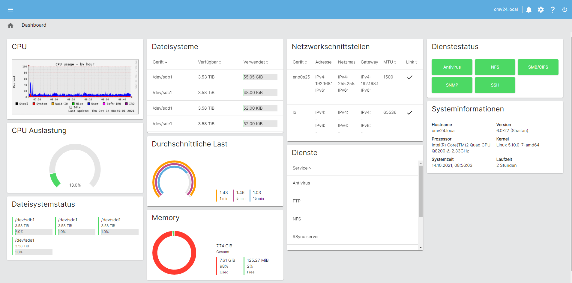Go to home via house icon

point(10,25)
